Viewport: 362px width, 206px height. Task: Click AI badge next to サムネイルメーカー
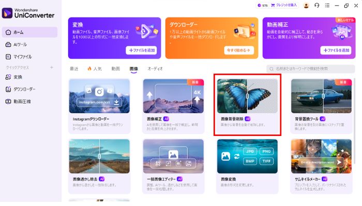(325, 179)
